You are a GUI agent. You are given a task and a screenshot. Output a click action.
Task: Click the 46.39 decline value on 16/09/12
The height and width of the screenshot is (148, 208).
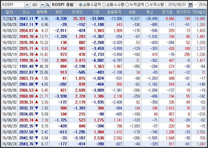coord(44,67)
